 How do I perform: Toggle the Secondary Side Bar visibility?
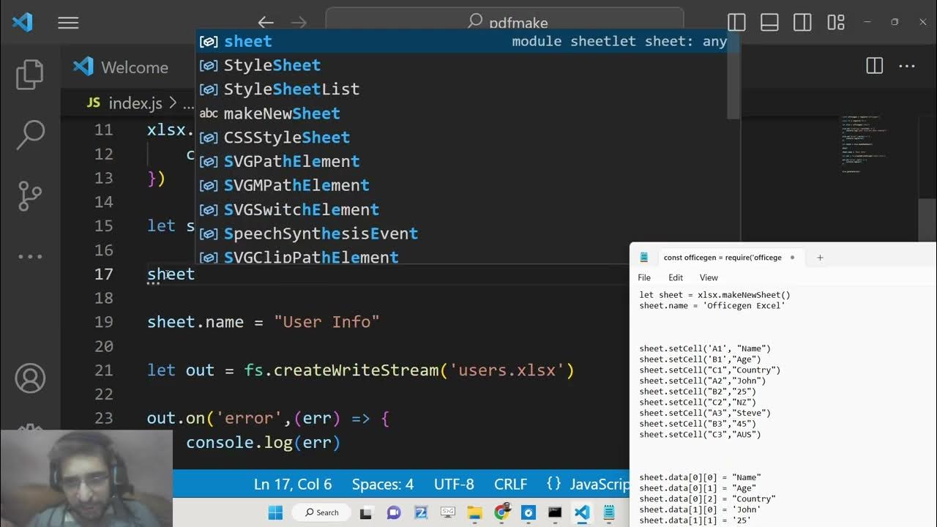(x=802, y=23)
